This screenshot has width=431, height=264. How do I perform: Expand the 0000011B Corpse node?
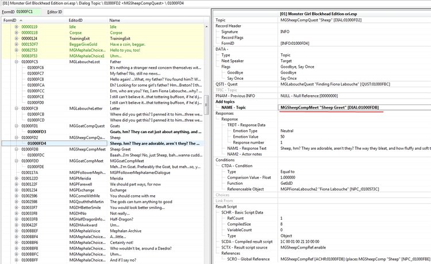click(x=16, y=33)
